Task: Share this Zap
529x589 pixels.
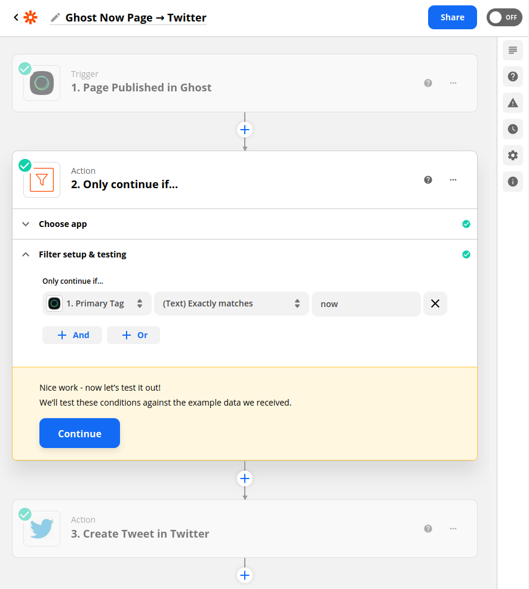Action: tap(453, 17)
